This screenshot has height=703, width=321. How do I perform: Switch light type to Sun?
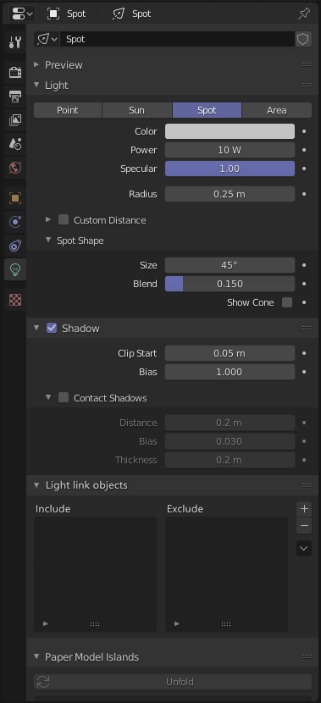tap(136, 110)
